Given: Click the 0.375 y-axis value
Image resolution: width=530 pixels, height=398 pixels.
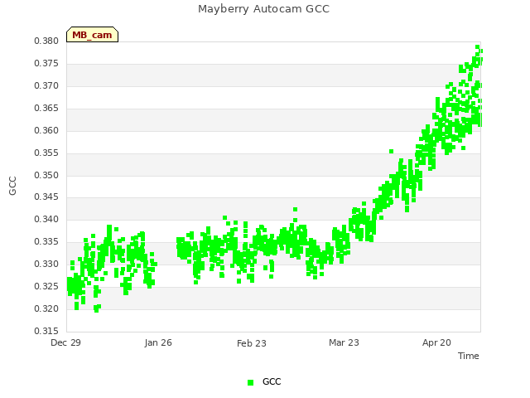Looking at the screenshot, I should [x=46, y=63].
